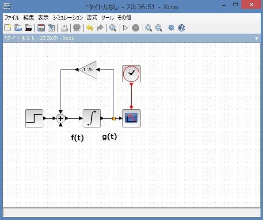
Task: Click the Zoom in magnifier icon
Action: coord(149,28)
